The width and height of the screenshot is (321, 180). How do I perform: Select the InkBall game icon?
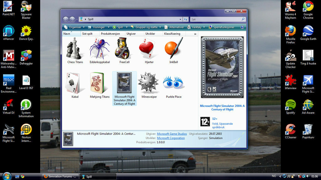point(174,51)
